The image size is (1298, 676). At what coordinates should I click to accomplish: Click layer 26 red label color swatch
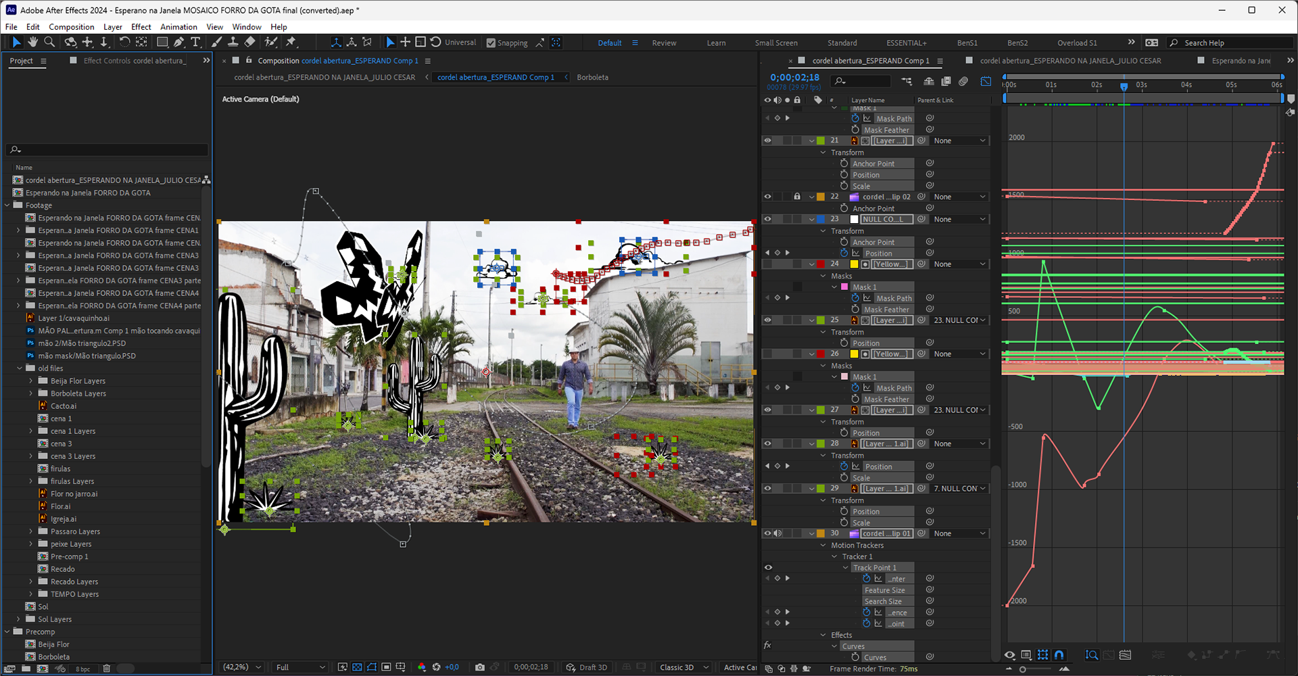click(x=820, y=354)
